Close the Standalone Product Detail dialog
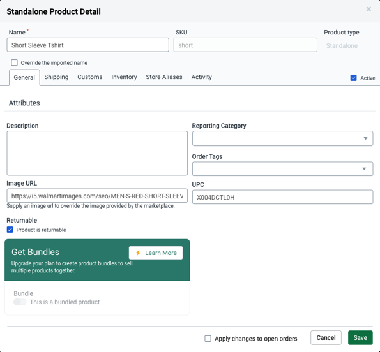 point(369,9)
